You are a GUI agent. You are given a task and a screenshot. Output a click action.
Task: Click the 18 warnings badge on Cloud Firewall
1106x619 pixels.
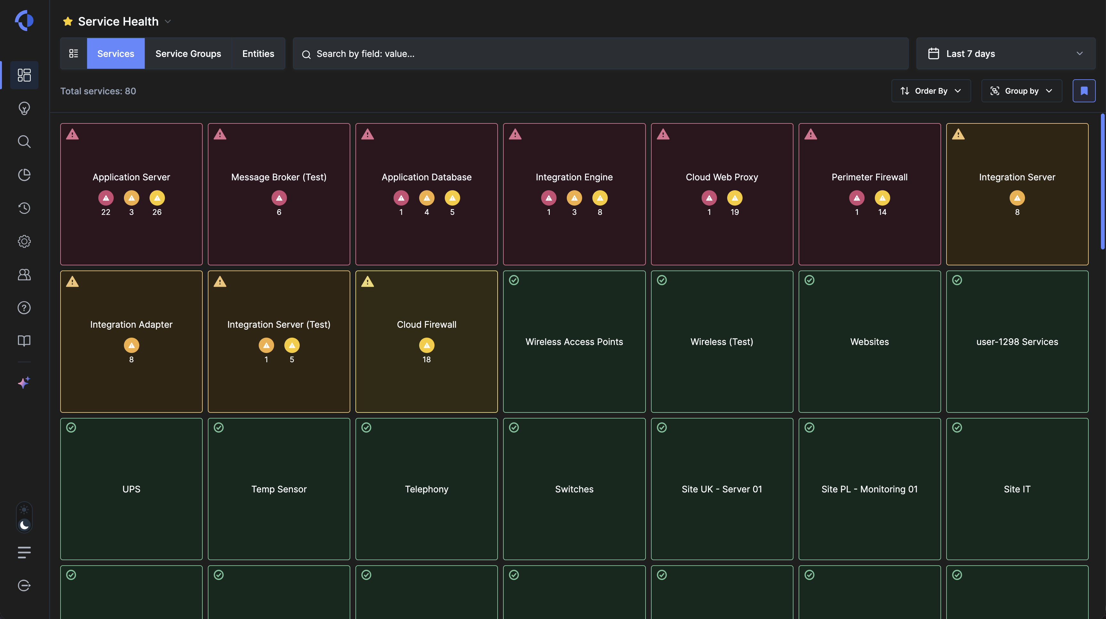click(426, 346)
